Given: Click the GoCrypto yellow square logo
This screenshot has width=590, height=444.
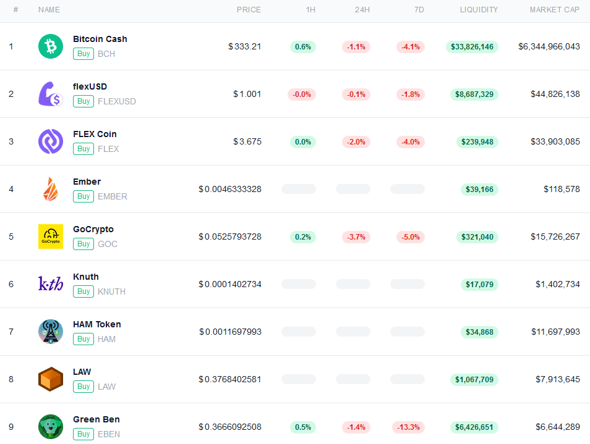Looking at the screenshot, I should pyautogui.click(x=51, y=237).
